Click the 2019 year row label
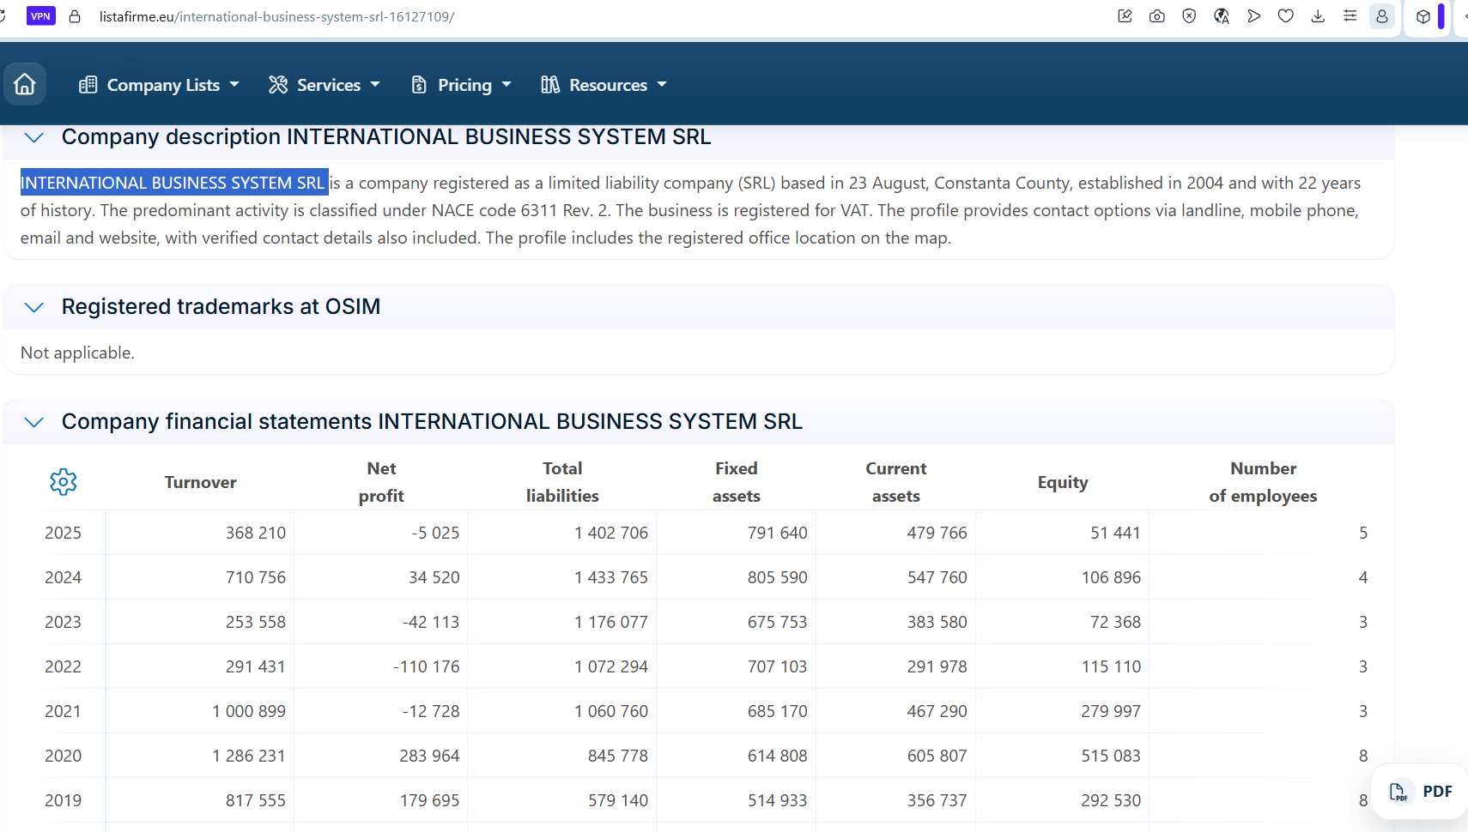 [63, 800]
